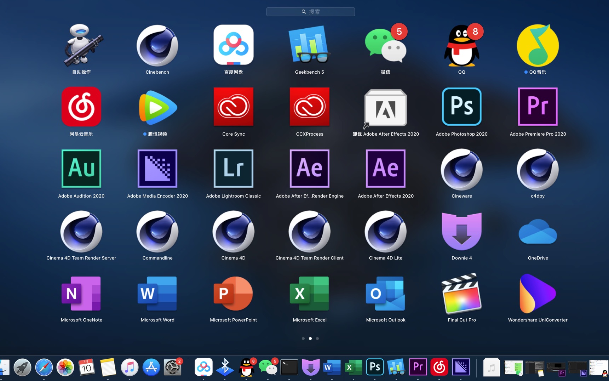Open Safari from the Dock
609x381 pixels.
(44, 367)
